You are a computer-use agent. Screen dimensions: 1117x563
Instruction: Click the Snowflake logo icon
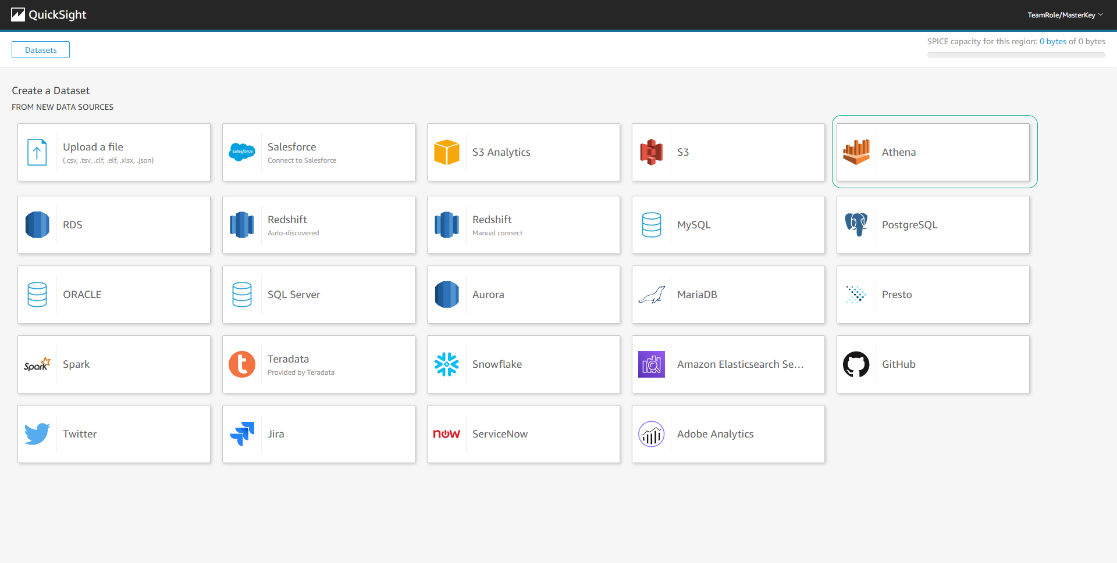tap(447, 364)
